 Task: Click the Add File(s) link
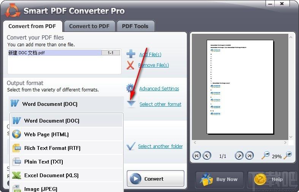click(x=150, y=55)
